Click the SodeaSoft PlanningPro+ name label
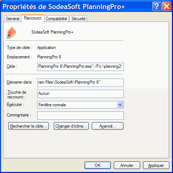 pos(52,32)
